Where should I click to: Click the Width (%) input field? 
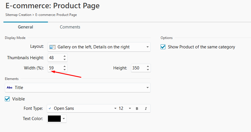tap(55, 68)
